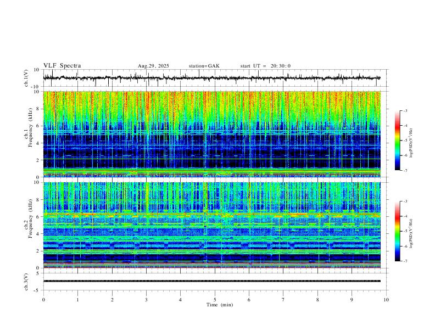
Task: Select the date text "Aug.29, 2025"
Action: (153, 66)
